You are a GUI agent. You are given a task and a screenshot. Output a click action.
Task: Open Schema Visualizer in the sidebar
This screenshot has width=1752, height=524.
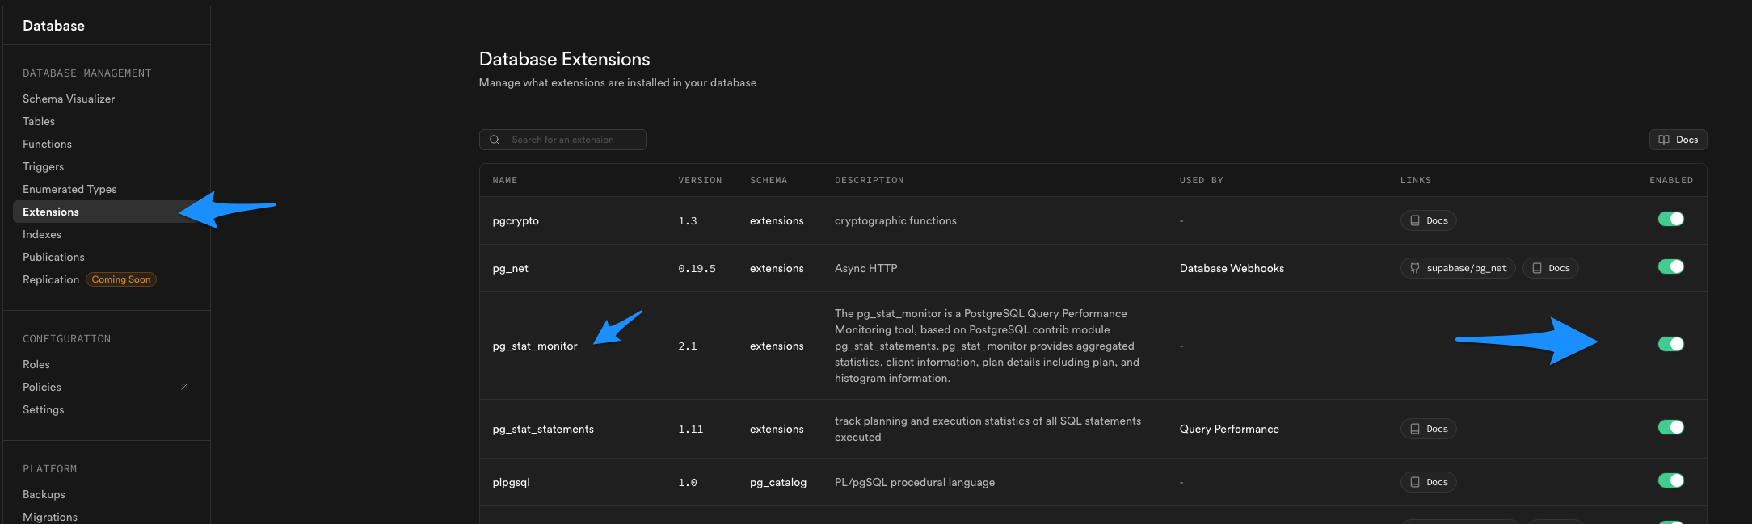click(x=69, y=99)
